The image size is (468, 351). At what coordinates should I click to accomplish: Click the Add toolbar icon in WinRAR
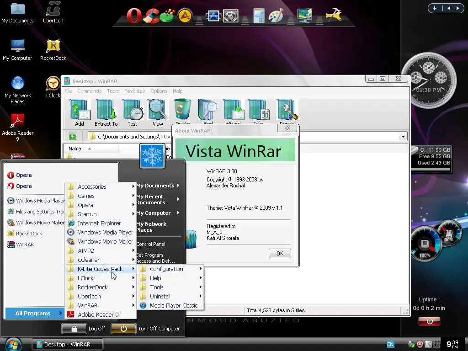80,113
